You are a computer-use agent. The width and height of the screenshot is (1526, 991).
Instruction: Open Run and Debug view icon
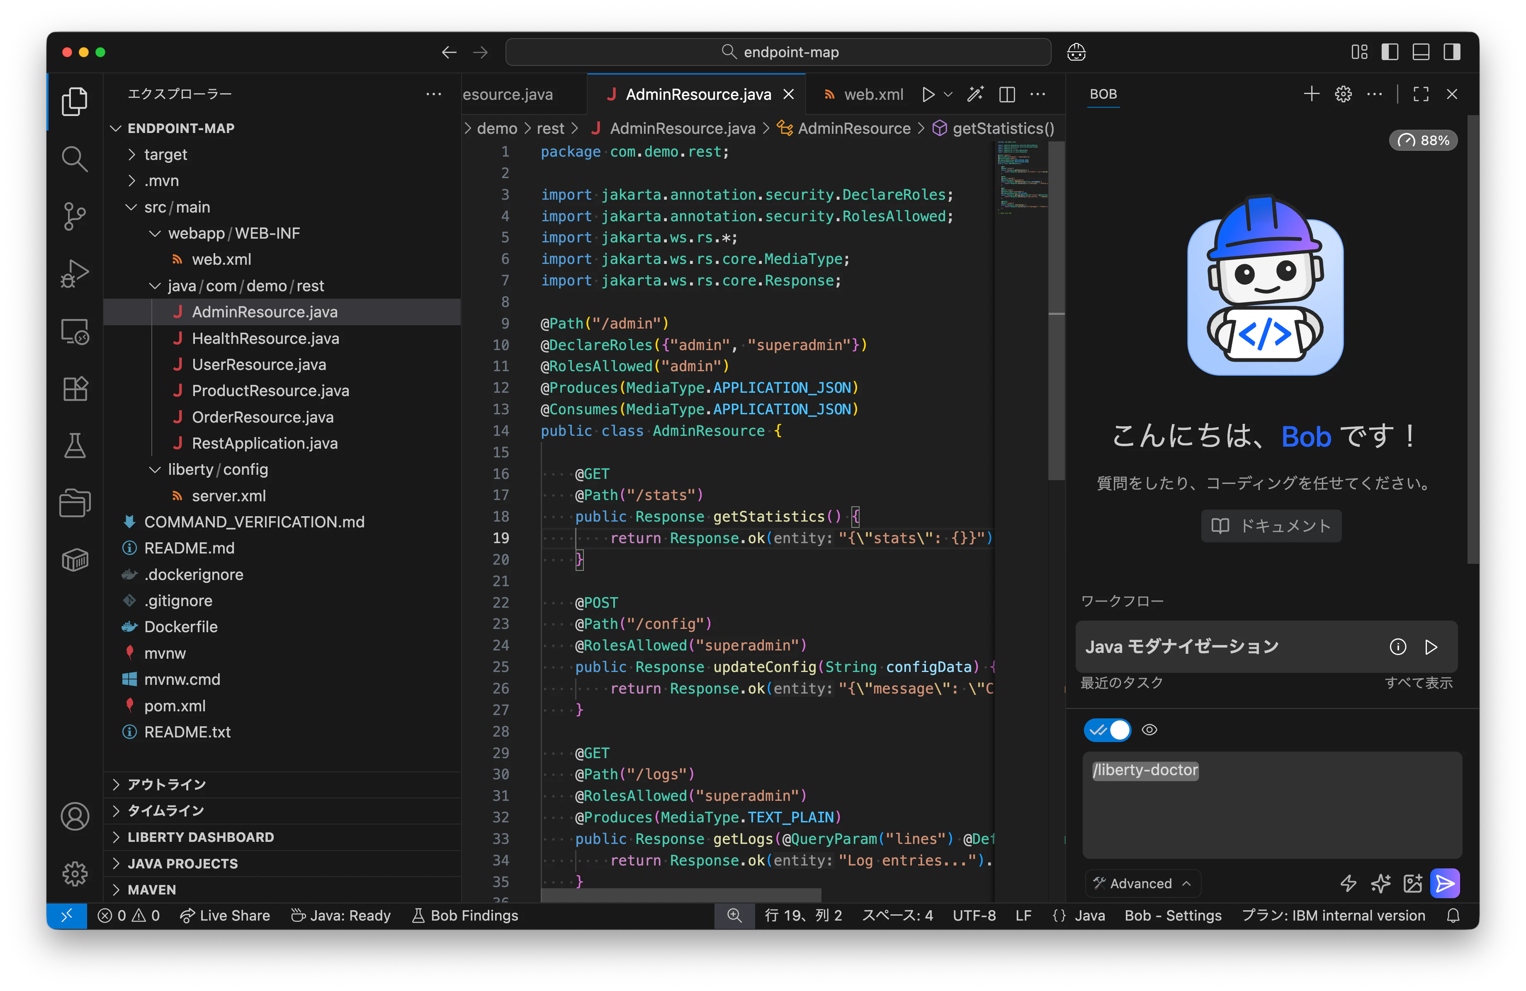click(x=74, y=273)
